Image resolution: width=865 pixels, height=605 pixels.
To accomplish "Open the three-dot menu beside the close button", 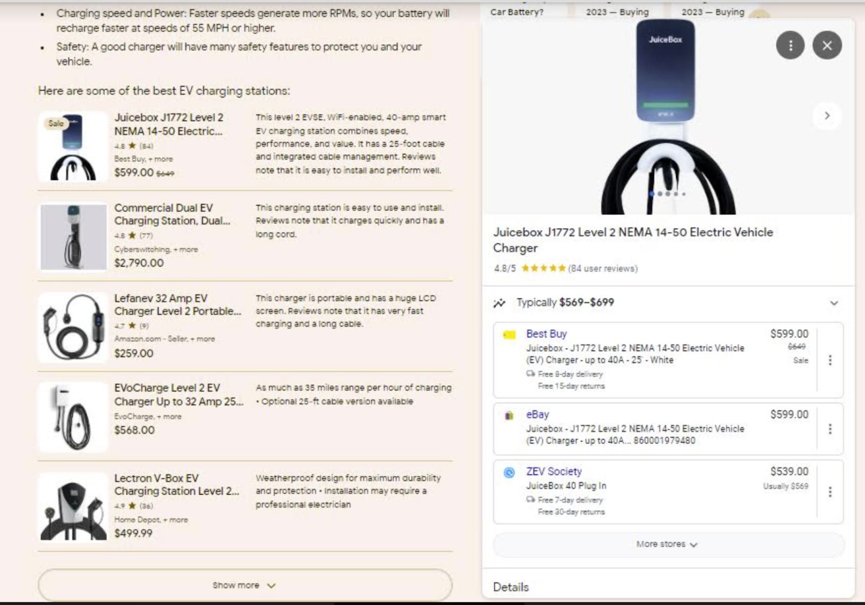I will point(790,45).
